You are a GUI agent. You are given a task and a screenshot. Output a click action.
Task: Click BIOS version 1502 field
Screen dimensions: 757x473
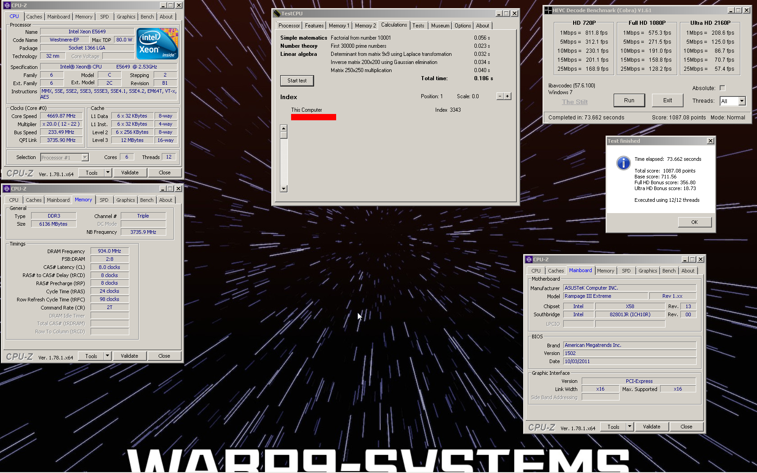pos(629,353)
